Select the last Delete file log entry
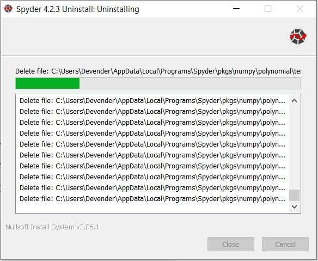318x261 pixels. click(152, 199)
